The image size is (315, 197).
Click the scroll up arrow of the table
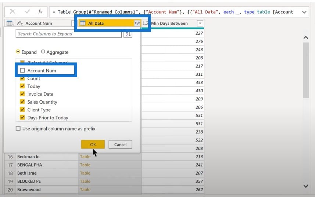(305, 37)
